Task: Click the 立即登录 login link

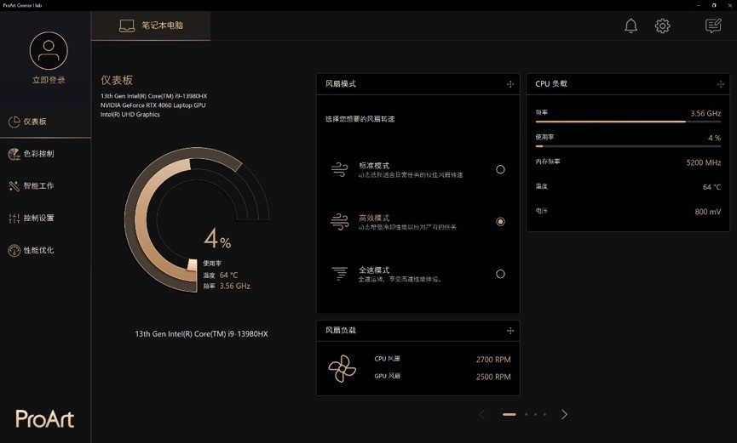Action: coord(49,80)
